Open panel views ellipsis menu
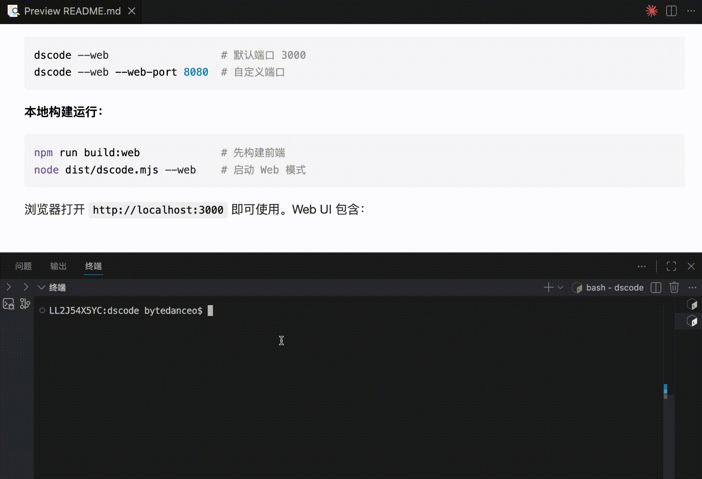 [642, 266]
